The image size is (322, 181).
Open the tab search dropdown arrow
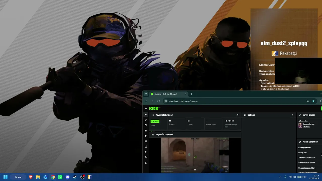tap(146, 94)
